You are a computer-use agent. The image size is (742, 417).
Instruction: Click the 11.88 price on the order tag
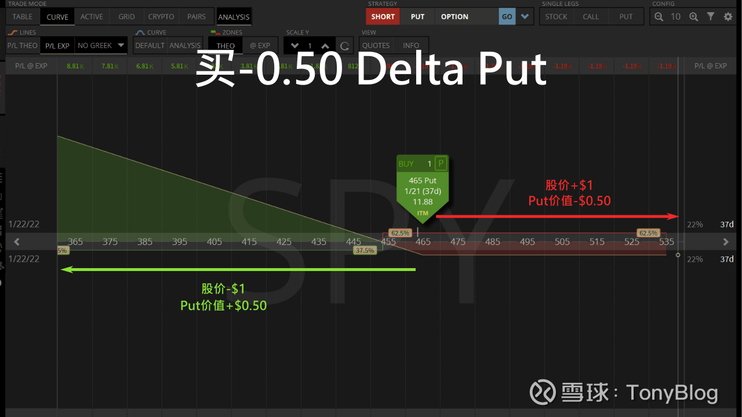(x=423, y=202)
